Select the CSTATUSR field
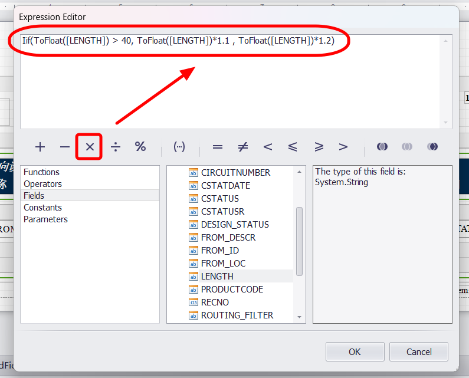 click(222, 212)
